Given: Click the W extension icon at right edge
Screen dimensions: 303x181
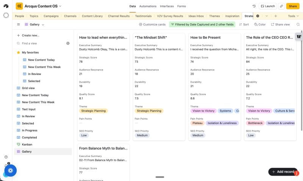Looking at the screenshot, I should coord(299,37).
